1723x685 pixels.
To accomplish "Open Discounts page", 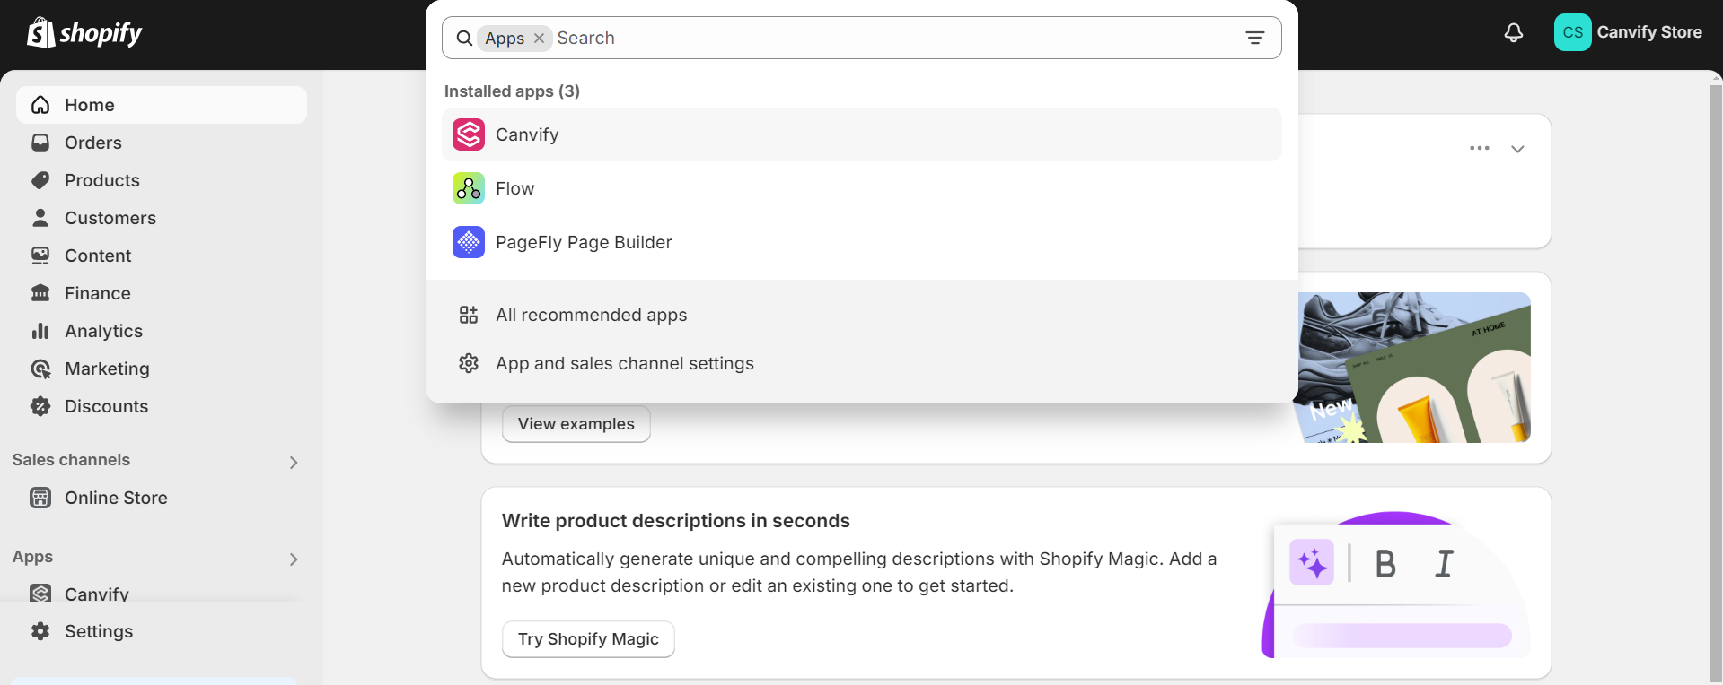I will click(x=162, y=406).
